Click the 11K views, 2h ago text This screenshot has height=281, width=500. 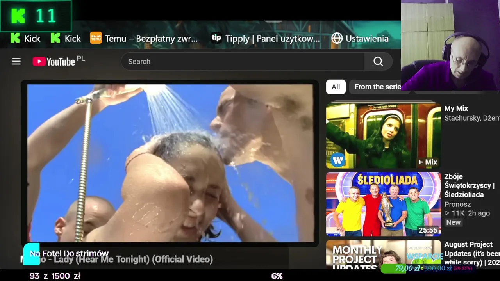(x=467, y=213)
